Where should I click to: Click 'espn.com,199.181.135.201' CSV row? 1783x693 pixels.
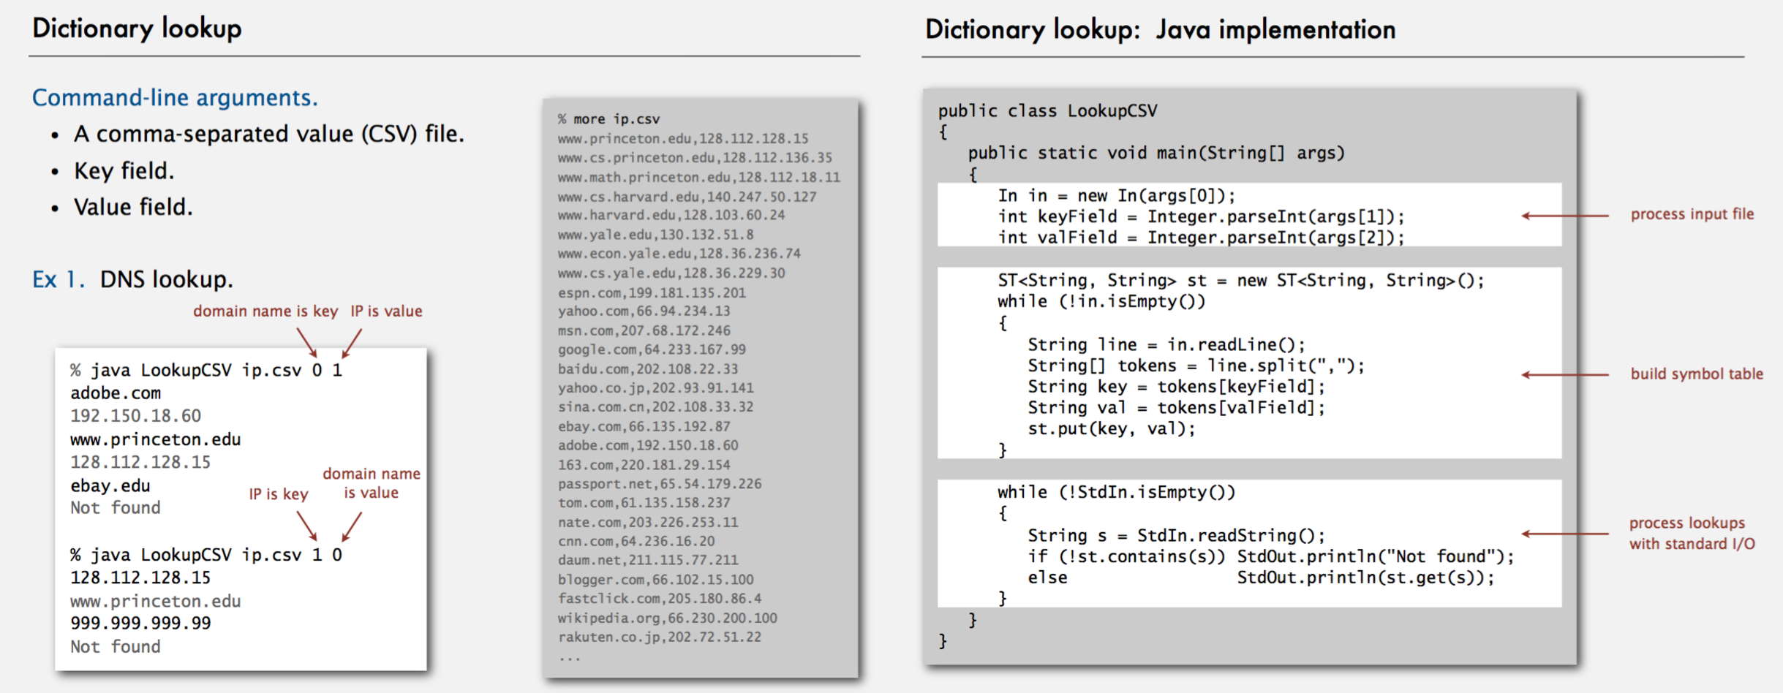[x=652, y=292]
